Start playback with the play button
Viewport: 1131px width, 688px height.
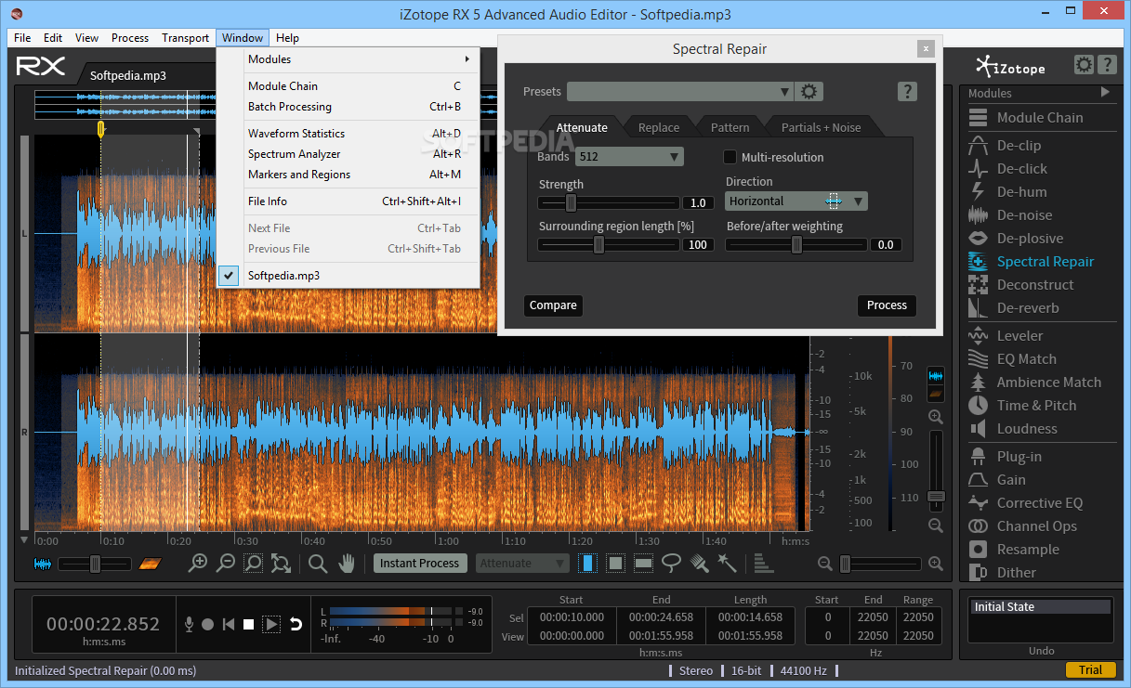pos(271,625)
